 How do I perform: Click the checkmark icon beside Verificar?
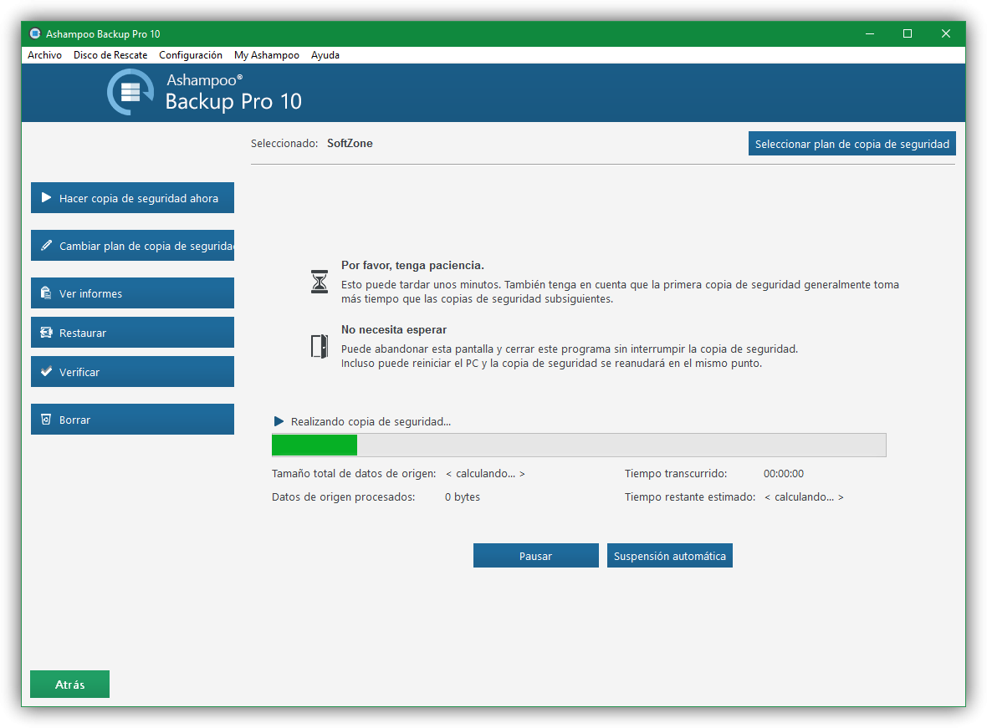click(46, 371)
